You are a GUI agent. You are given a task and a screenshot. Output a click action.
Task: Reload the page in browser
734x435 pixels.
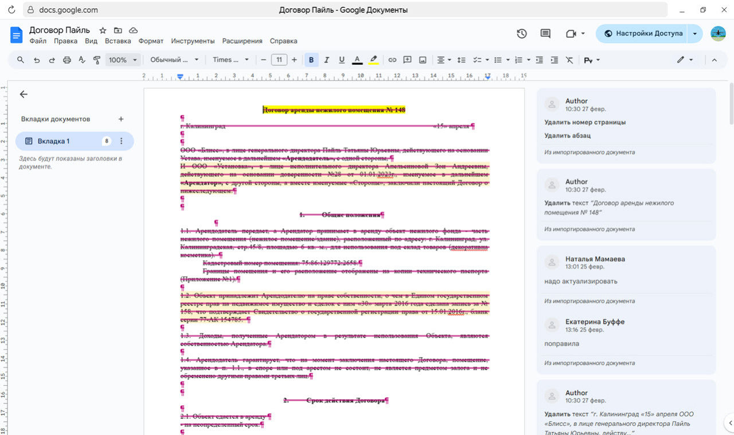click(x=11, y=10)
